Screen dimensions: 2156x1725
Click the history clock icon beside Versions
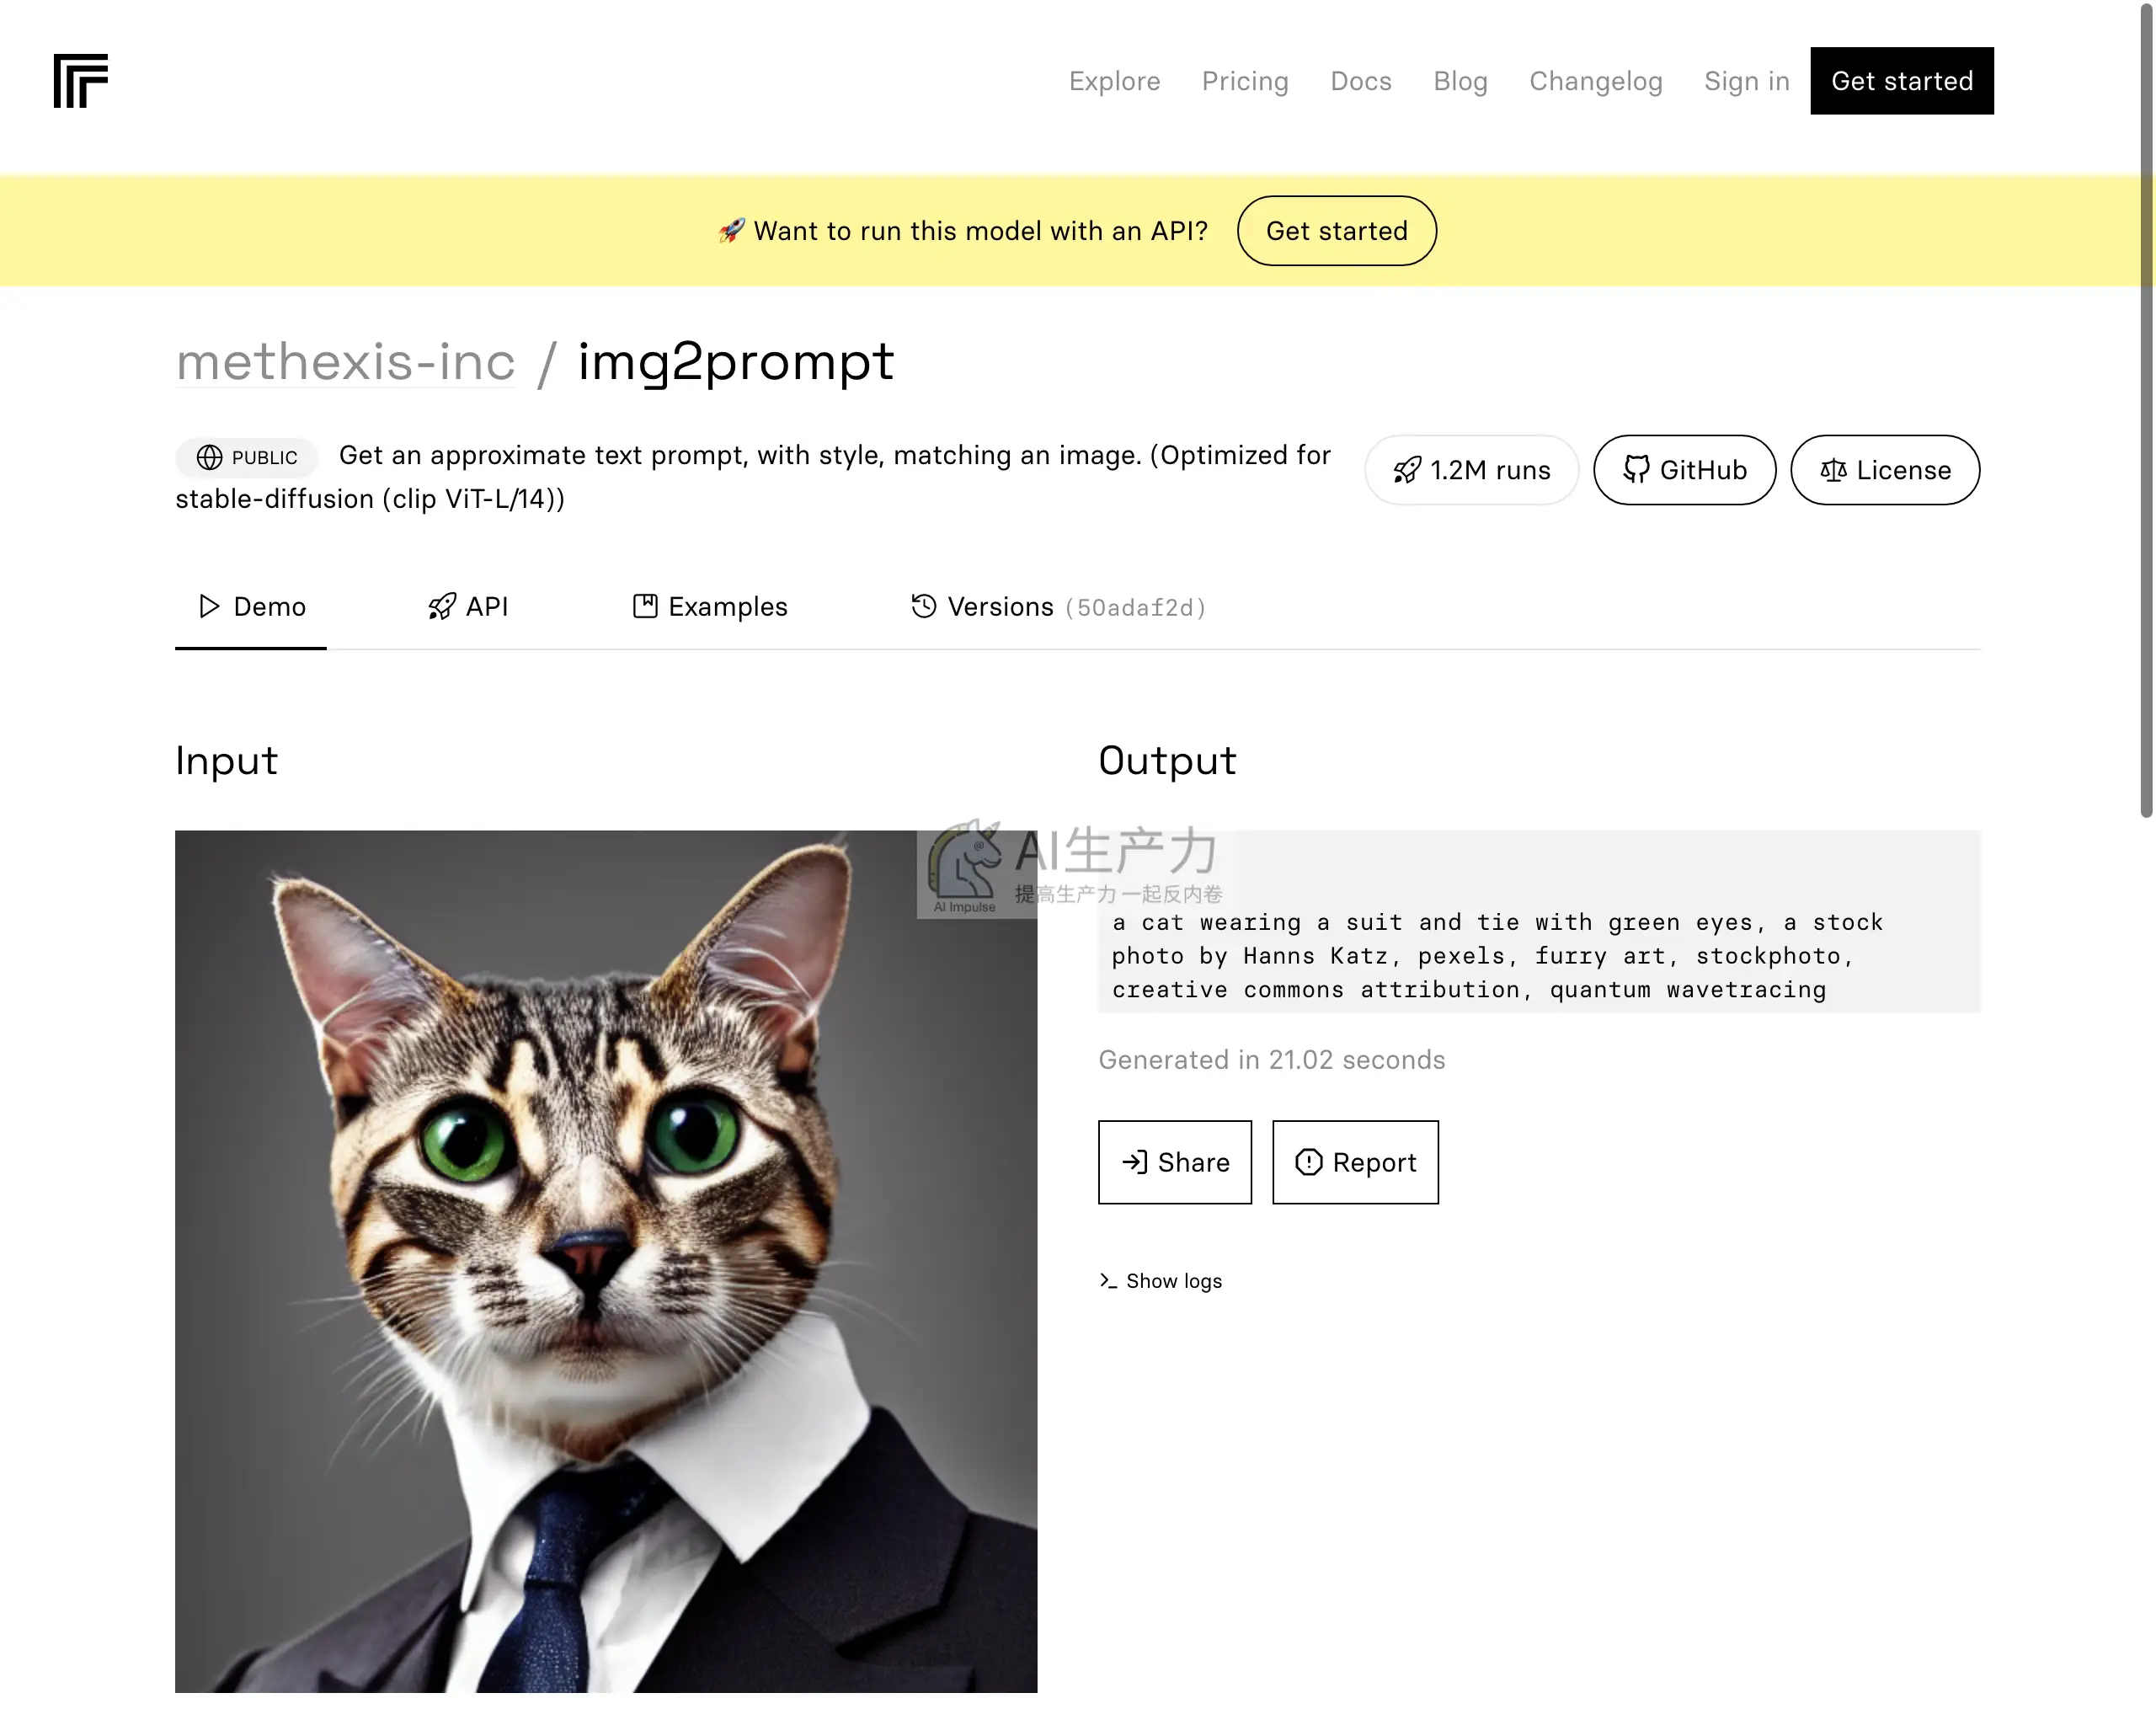pyautogui.click(x=924, y=606)
